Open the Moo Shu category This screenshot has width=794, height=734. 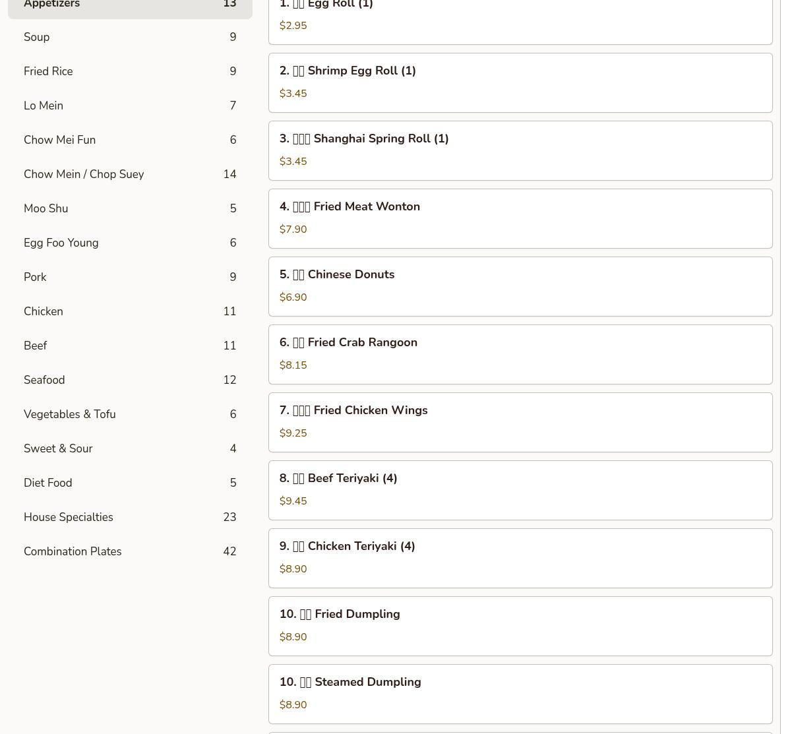[x=130, y=208]
